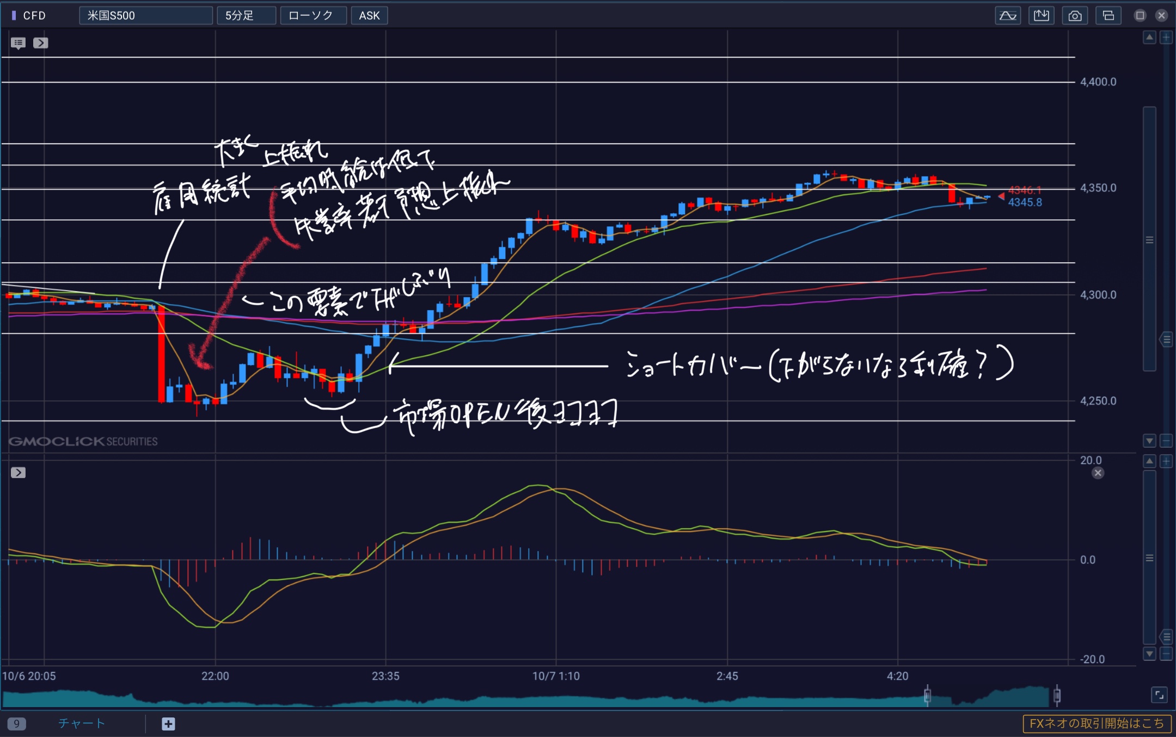Select the チャート tab
Screen dimensions: 1176x737
coord(82,723)
